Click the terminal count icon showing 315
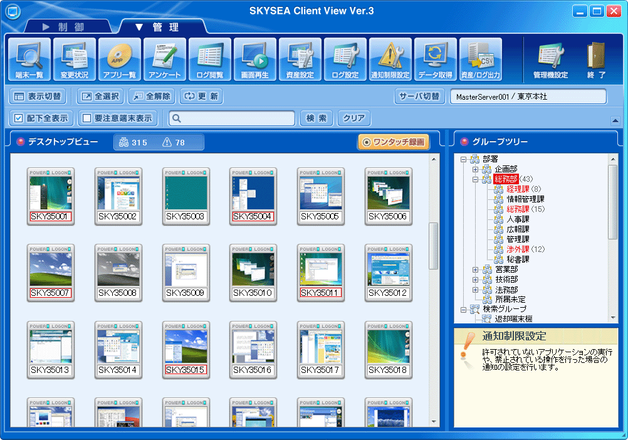 pos(123,142)
